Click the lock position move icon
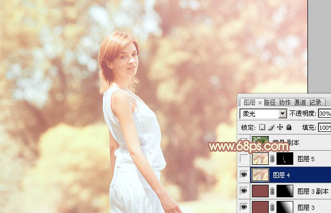The image size is (331, 213). tap(280, 127)
